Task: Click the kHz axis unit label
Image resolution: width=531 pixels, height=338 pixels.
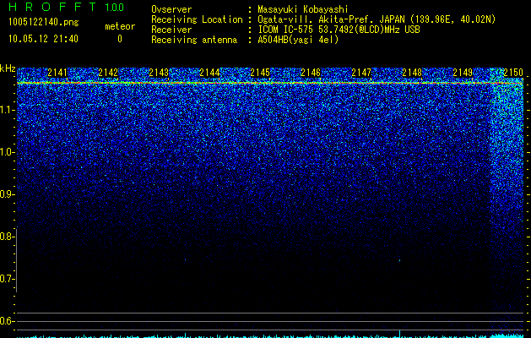Action: click(8, 68)
